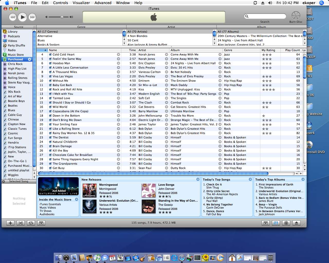Uncheck the Cold Cold Heart song
This screenshot has width=329, height=263.
point(50,54)
